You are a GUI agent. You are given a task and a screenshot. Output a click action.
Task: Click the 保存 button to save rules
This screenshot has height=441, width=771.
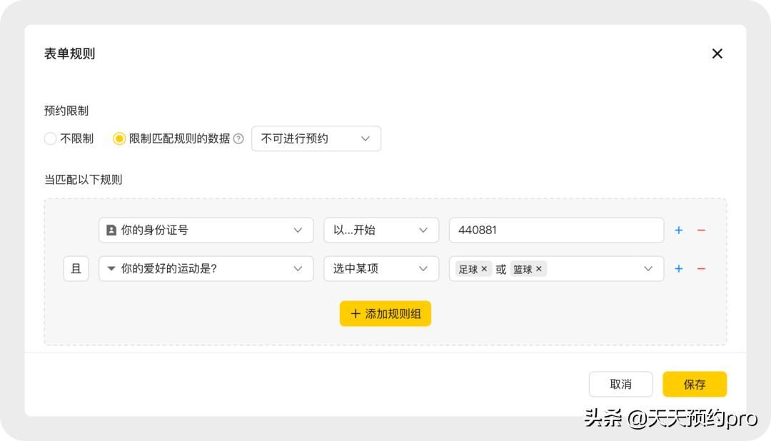coord(694,384)
